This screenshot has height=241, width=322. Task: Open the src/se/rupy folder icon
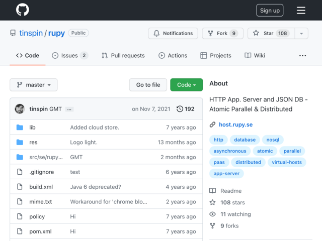pyautogui.click(x=20, y=157)
